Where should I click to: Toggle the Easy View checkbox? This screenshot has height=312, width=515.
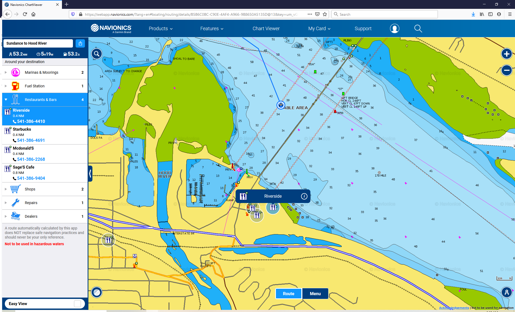tap(77, 304)
